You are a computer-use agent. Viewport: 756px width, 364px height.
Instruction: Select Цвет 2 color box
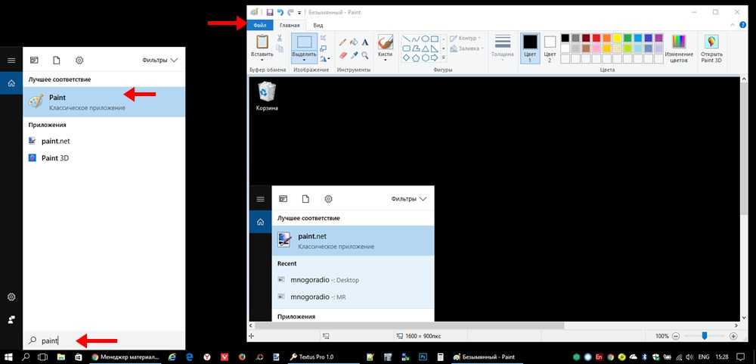[550, 48]
